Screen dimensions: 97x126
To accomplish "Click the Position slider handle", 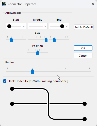I will [x=38, y=53].
